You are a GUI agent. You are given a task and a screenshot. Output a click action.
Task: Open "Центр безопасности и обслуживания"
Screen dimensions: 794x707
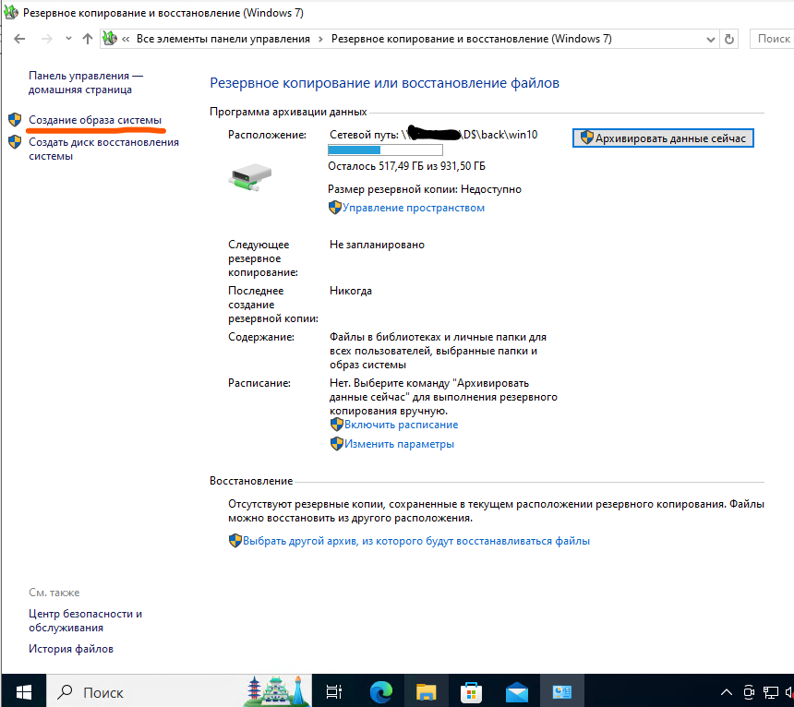click(x=85, y=620)
